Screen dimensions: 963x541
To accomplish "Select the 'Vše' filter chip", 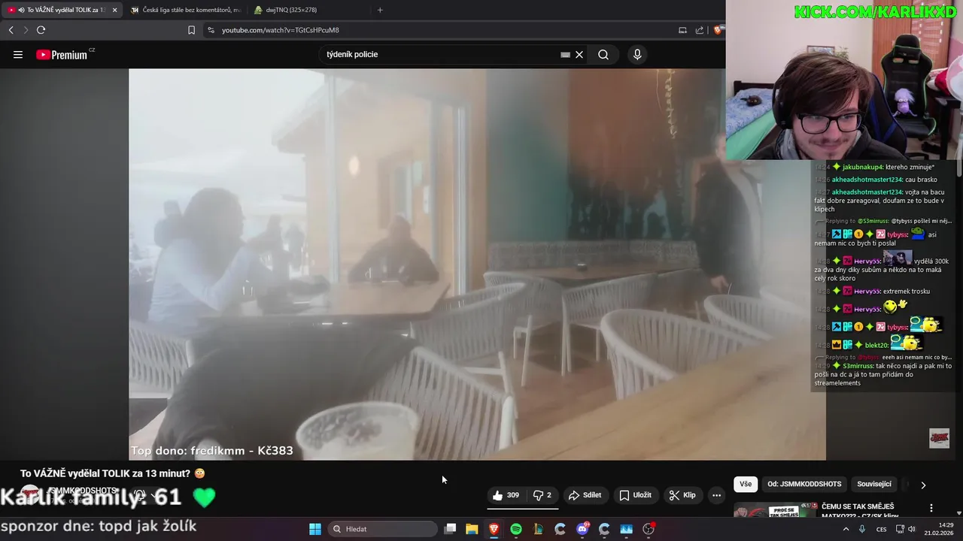I will coord(746,484).
